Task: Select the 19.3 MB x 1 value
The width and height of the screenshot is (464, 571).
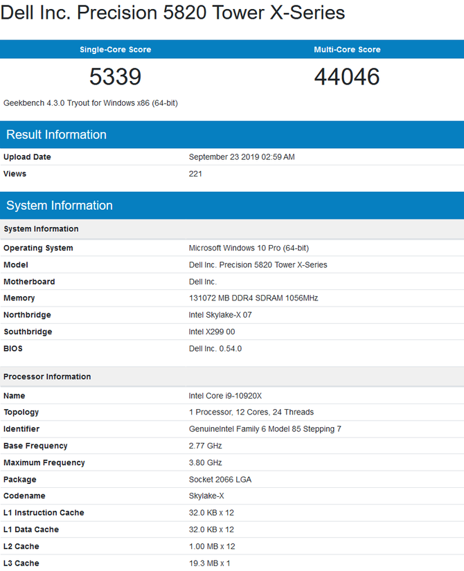Action: click(210, 563)
